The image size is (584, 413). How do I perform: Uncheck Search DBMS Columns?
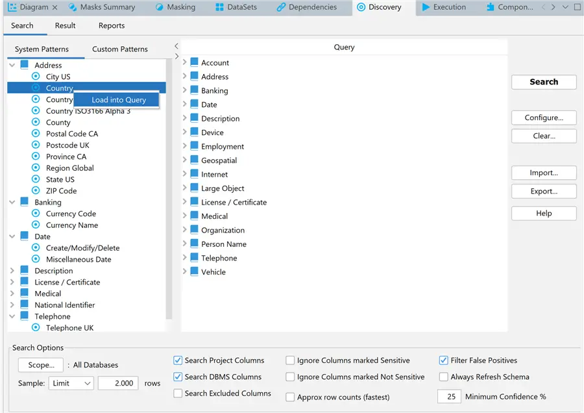(x=178, y=377)
